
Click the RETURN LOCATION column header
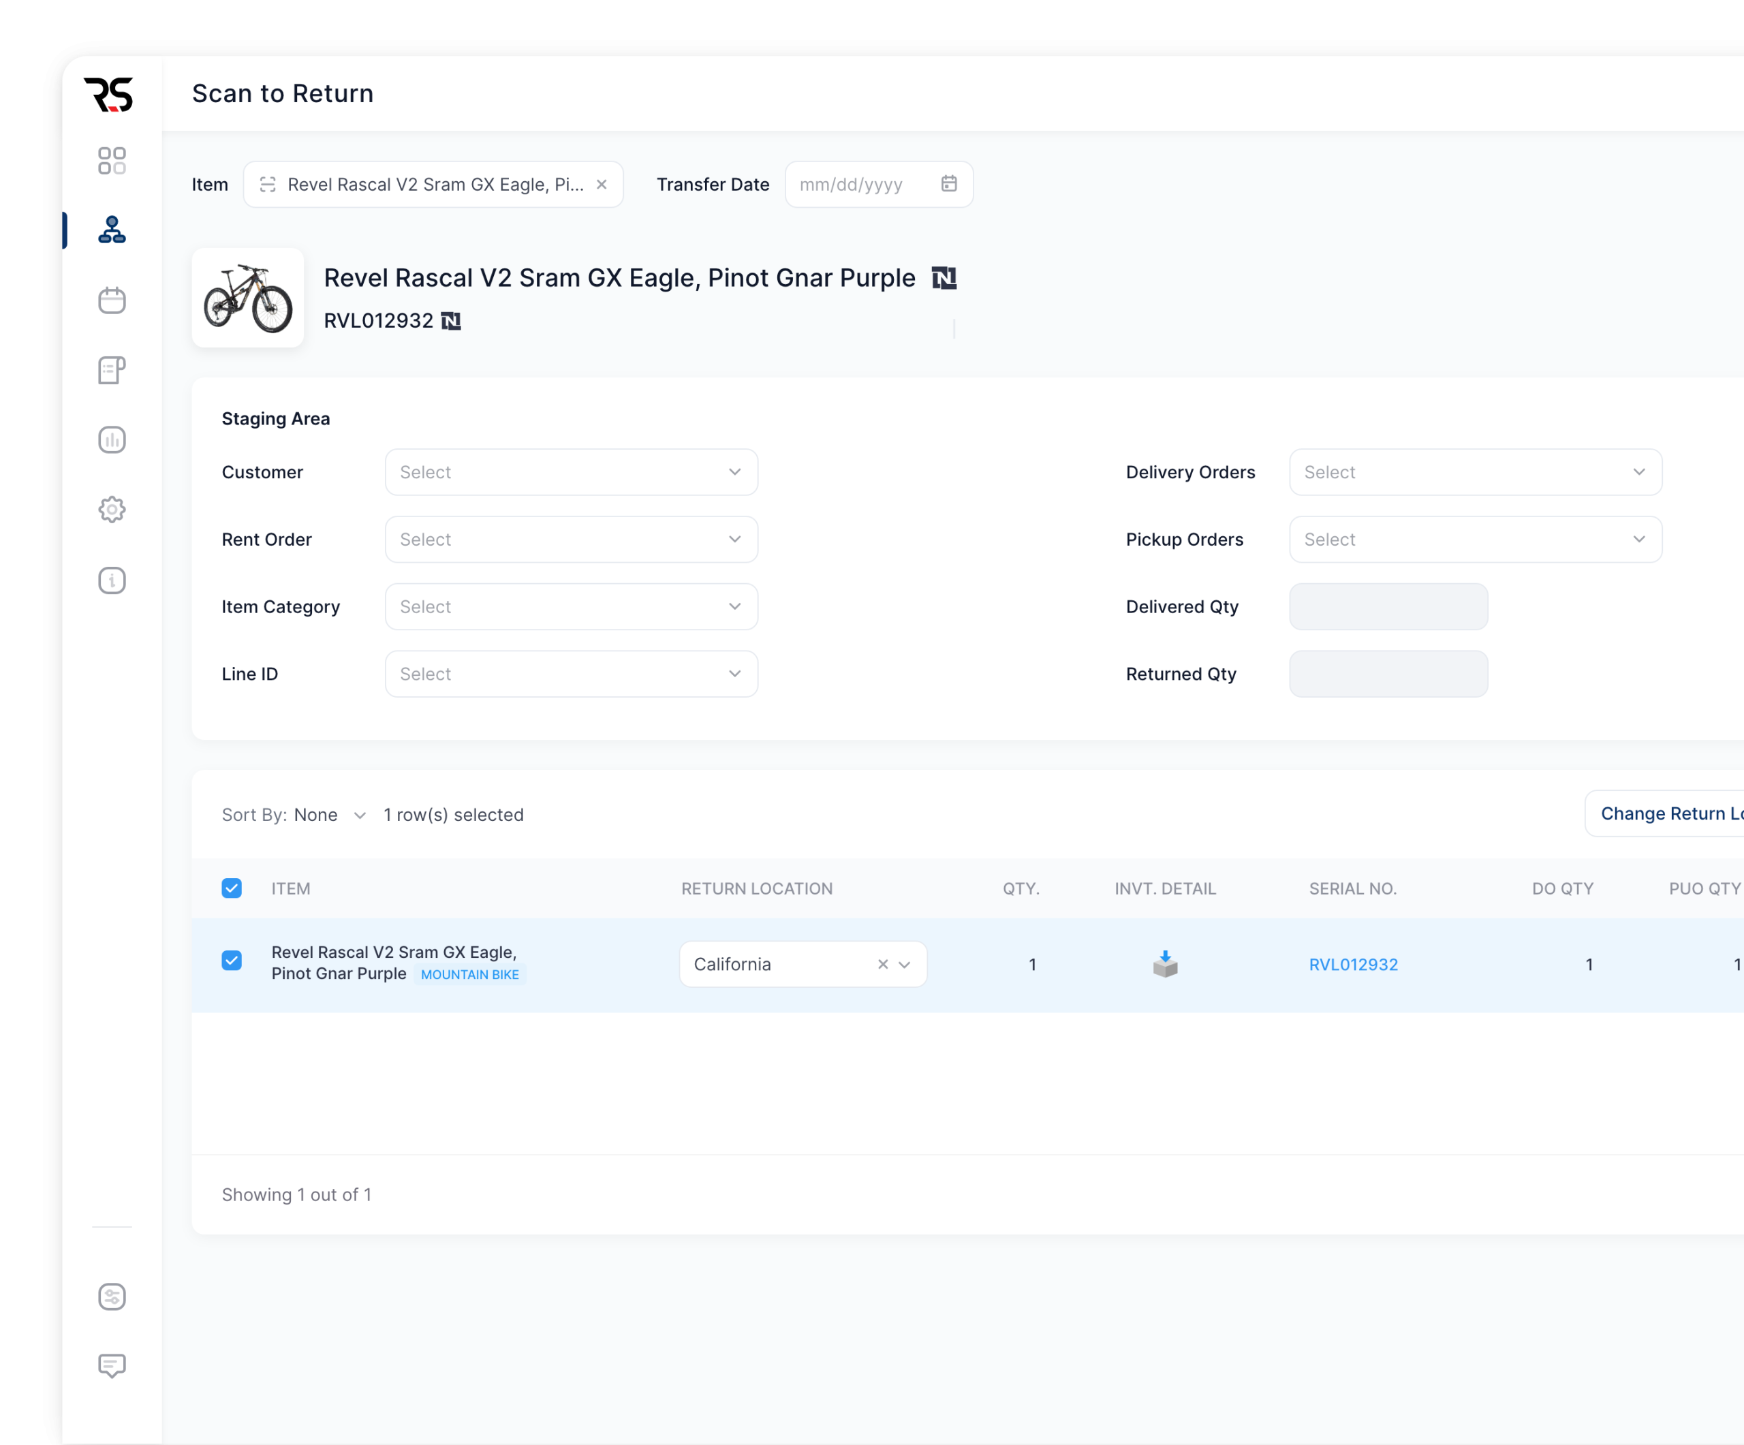click(757, 888)
